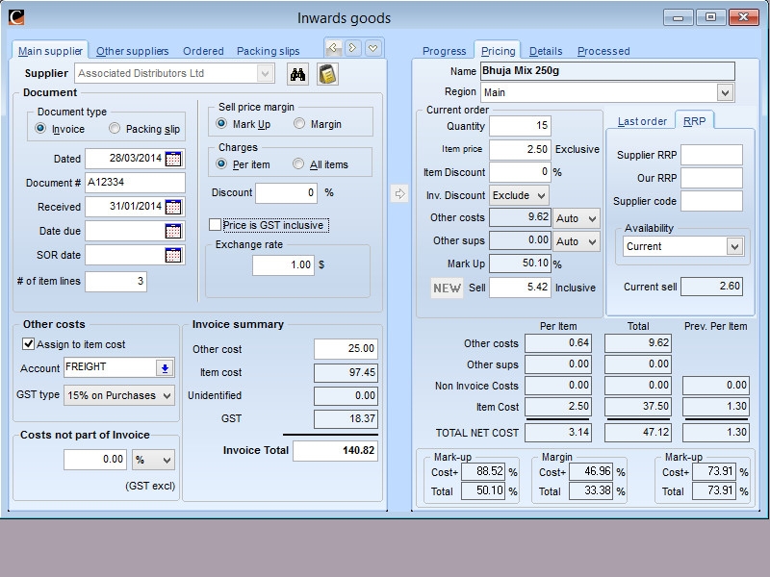The image size is (770, 577).
Task: Click the Document # field
Action: [135, 183]
